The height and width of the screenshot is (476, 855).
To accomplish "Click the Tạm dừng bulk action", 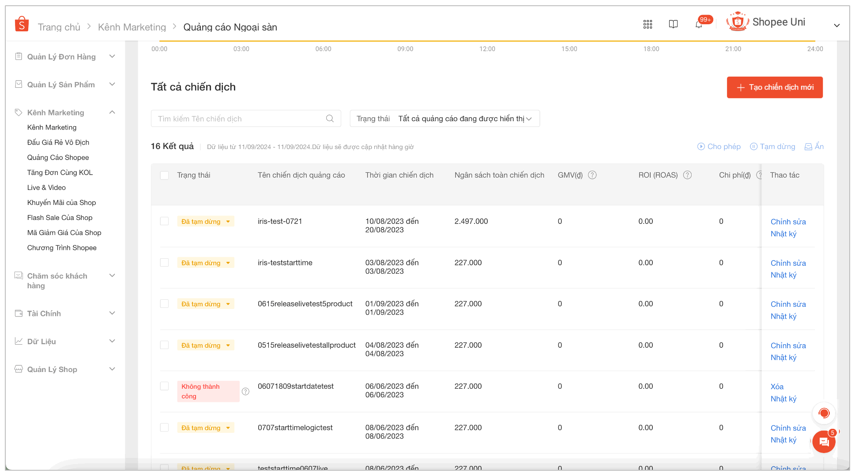I will pos(773,146).
